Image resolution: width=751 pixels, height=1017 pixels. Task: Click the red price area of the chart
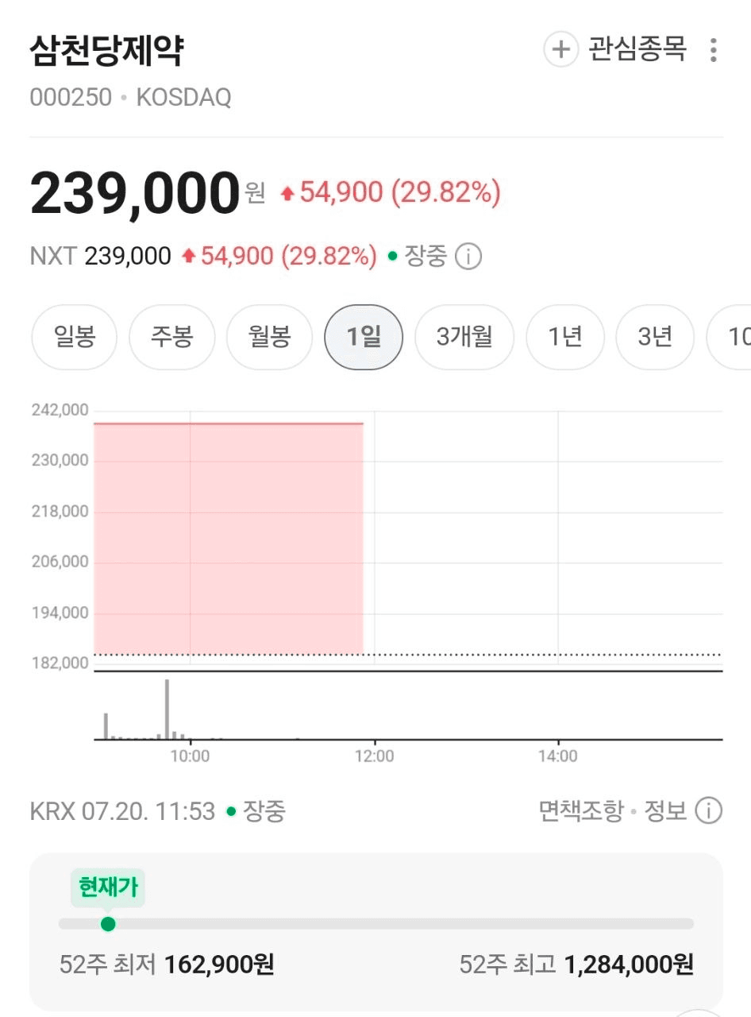[229, 539]
